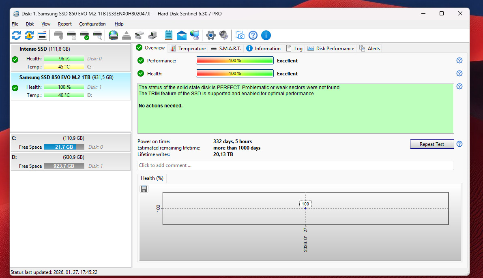Screen dimensions: 483x278
Task: Click the C: free space 21,7 GB bar
Action: click(64, 147)
